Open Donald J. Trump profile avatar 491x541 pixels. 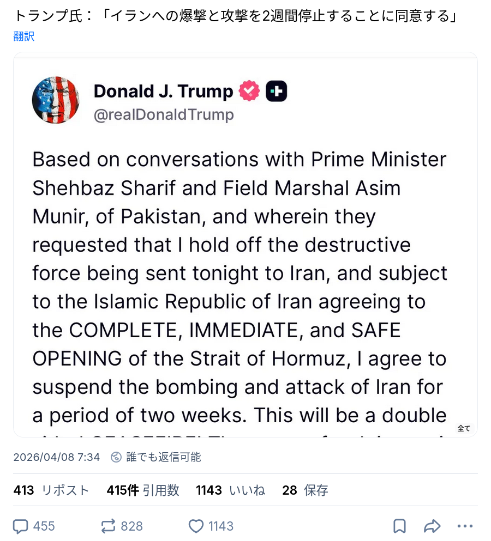pos(56,100)
